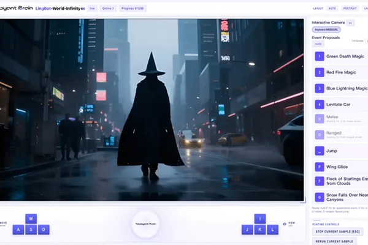Click the wizard video viewport

point(151,110)
